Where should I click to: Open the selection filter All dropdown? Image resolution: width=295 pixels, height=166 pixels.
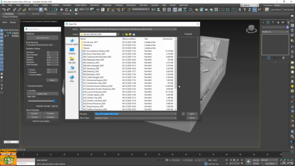[33, 9]
